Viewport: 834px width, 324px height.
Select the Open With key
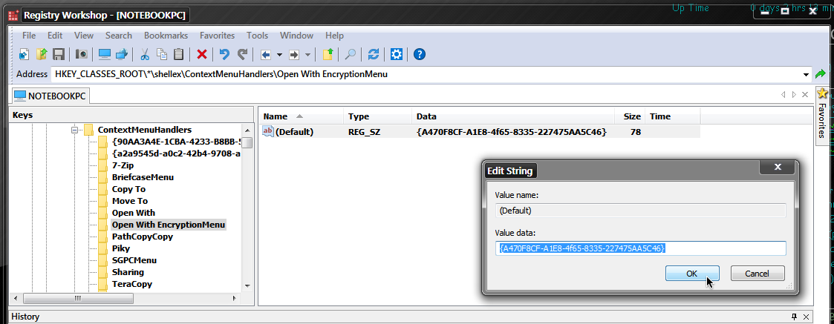click(134, 213)
